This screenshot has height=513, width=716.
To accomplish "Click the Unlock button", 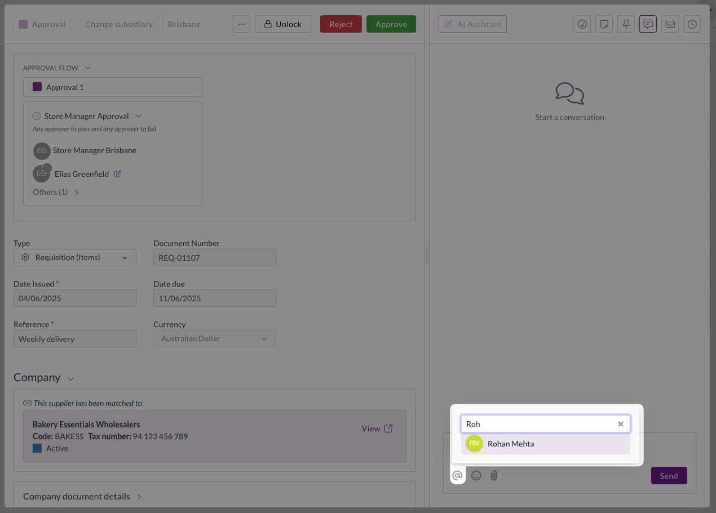I will (283, 24).
